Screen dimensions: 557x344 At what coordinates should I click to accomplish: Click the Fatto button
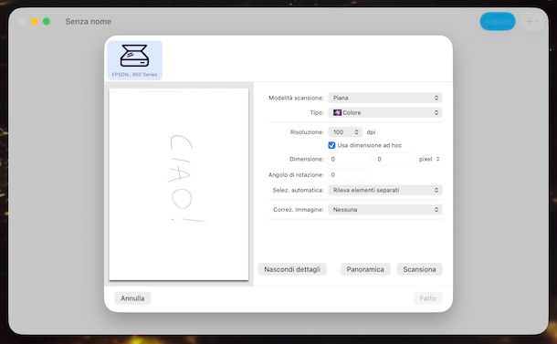pos(427,298)
